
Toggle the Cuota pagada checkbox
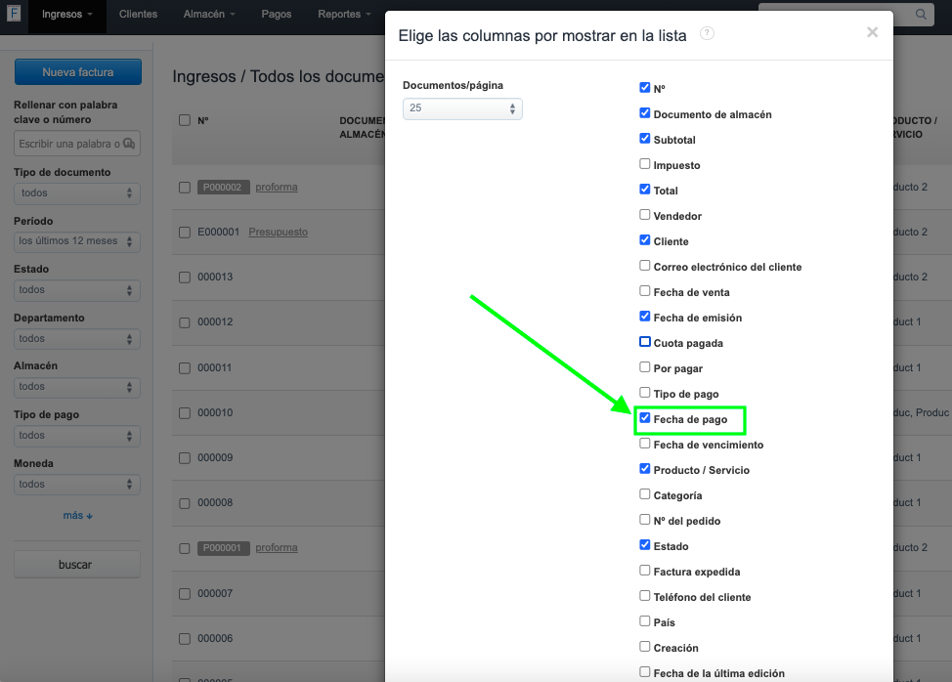[x=645, y=342]
